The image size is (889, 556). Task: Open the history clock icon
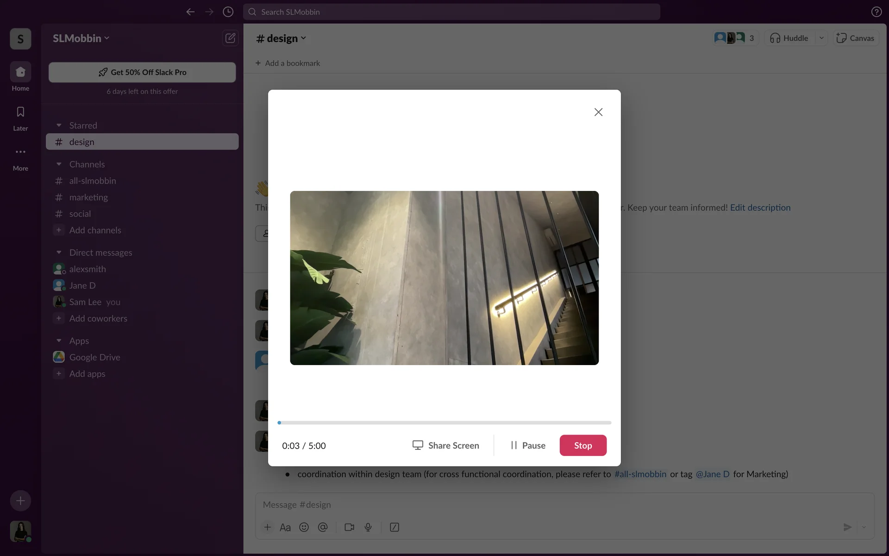coord(228,12)
